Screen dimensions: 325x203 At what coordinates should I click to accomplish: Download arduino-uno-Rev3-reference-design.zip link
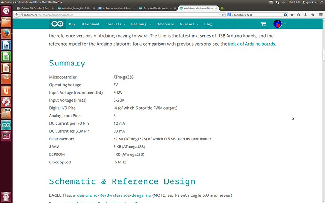pos(112,195)
